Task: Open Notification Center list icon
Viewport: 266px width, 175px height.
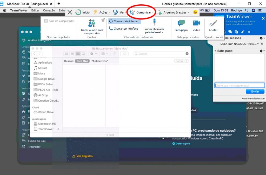Action: 260,10
